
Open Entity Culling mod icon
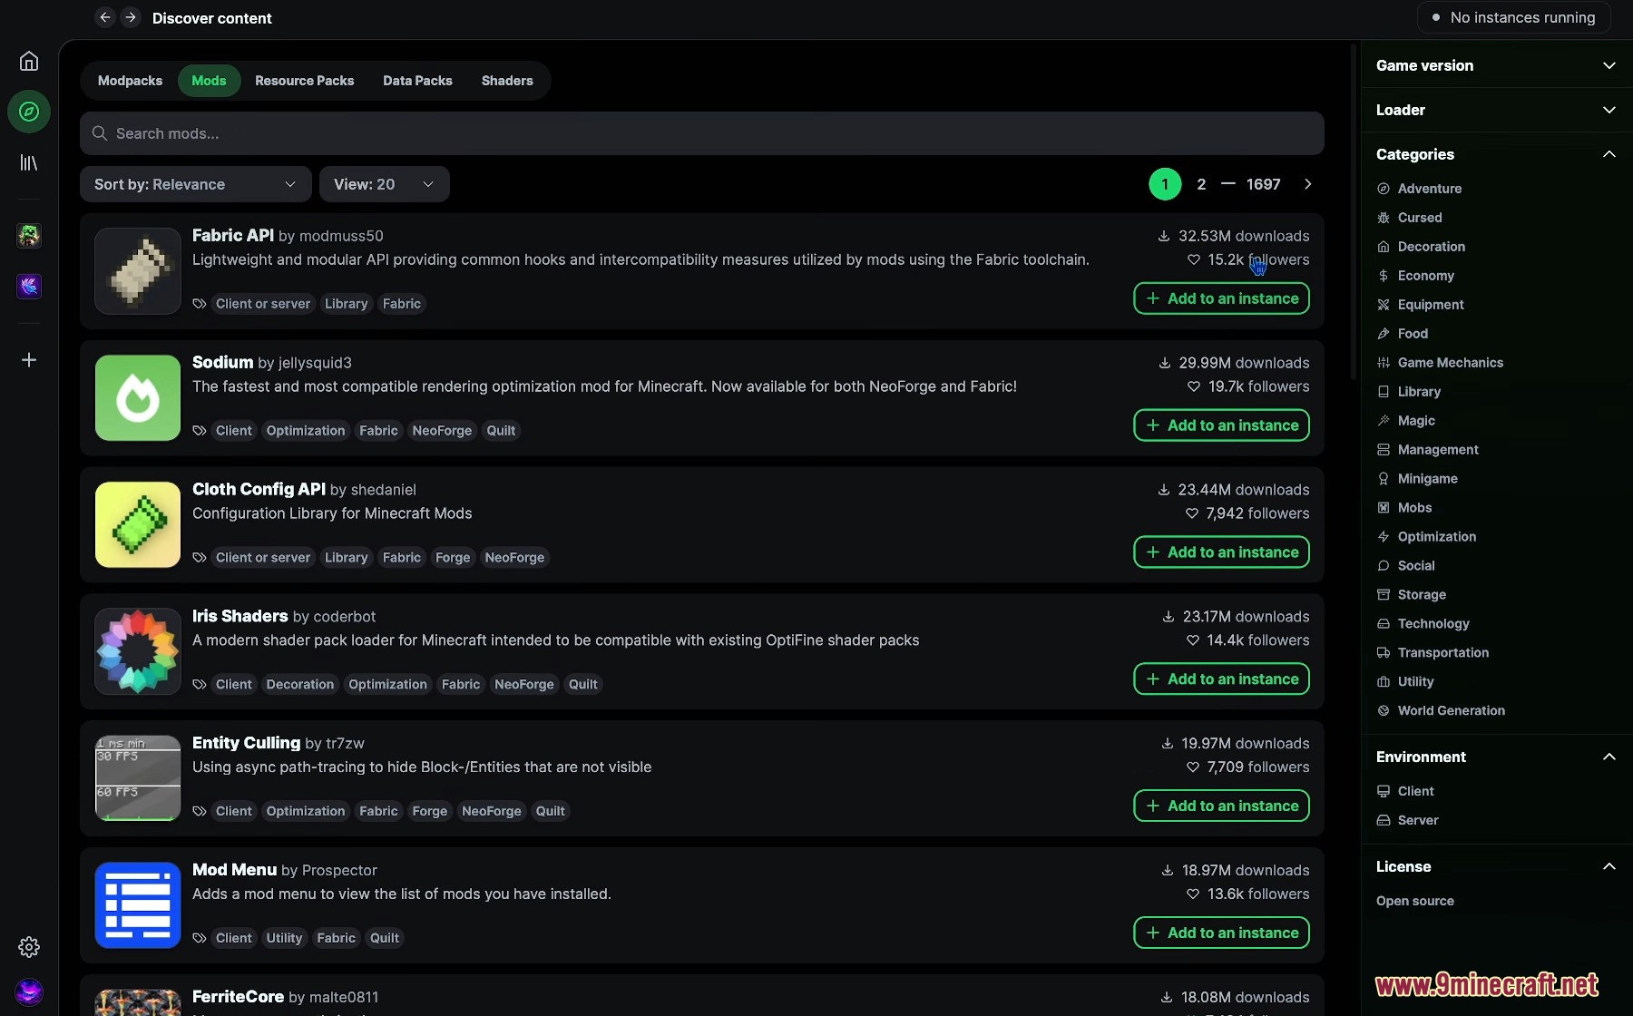138,778
